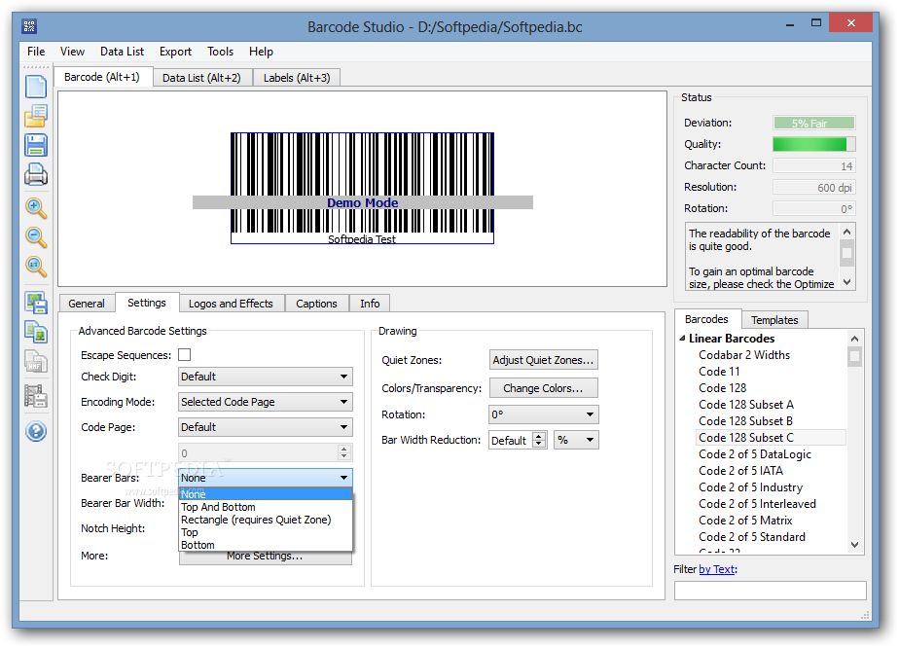899x648 pixels.
Task: Open the Code Page dropdown
Action: click(265, 427)
